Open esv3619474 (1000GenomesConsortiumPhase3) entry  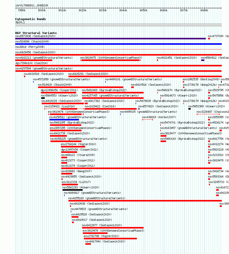pyautogui.click(x=79, y=112)
